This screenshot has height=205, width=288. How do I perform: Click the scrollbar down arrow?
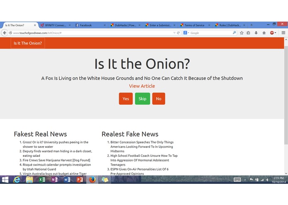[x=286, y=173]
